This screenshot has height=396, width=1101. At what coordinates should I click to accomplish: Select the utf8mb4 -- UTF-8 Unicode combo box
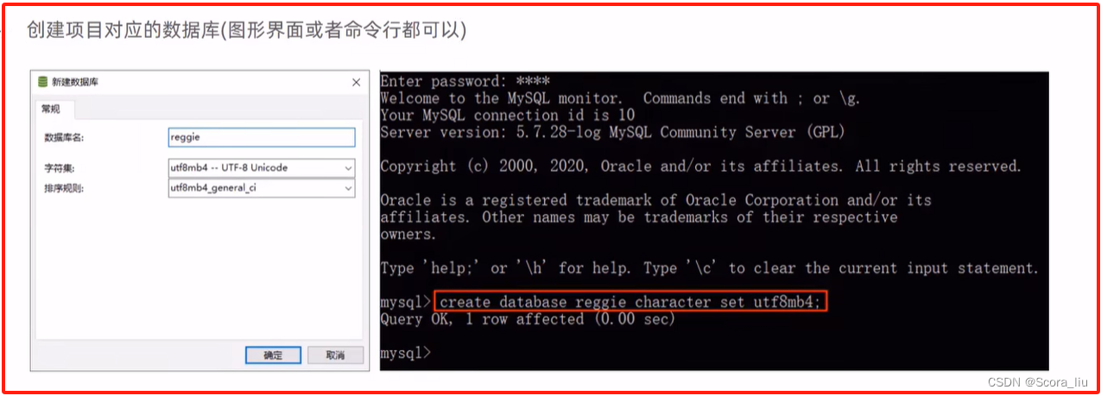click(x=262, y=167)
